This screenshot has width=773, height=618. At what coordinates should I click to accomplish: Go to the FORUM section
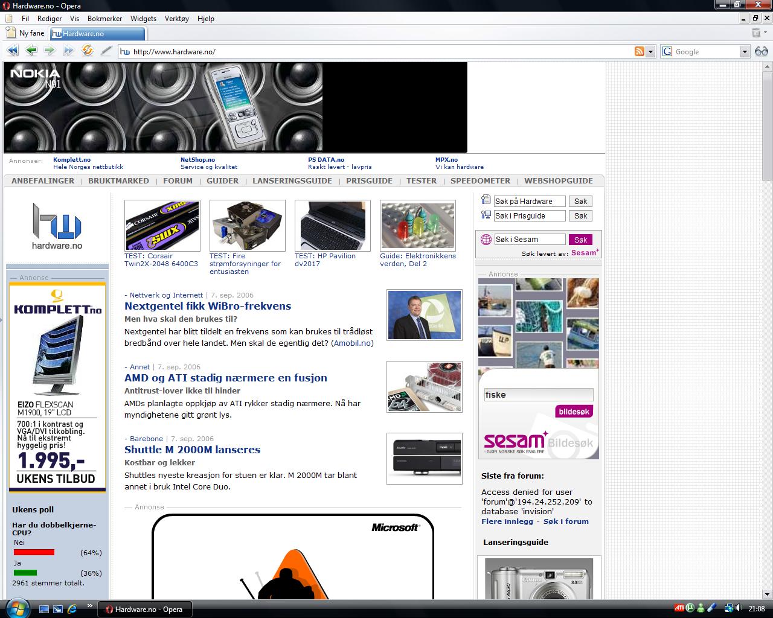[x=178, y=180]
